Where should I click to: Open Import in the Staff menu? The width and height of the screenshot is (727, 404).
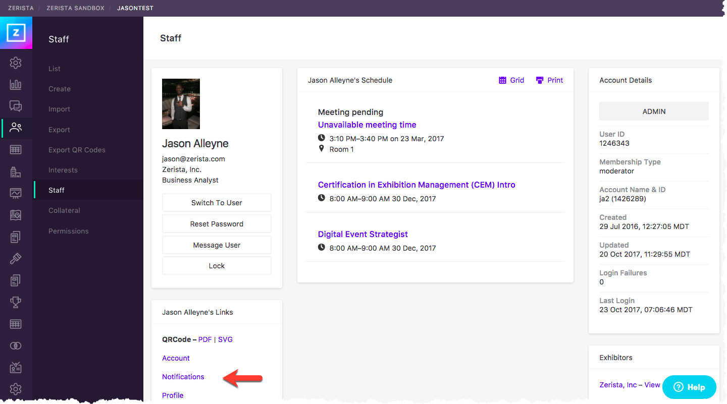pyautogui.click(x=59, y=109)
